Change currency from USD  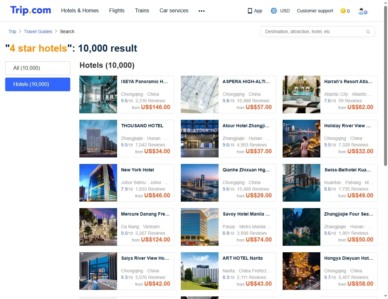tap(285, 11)
